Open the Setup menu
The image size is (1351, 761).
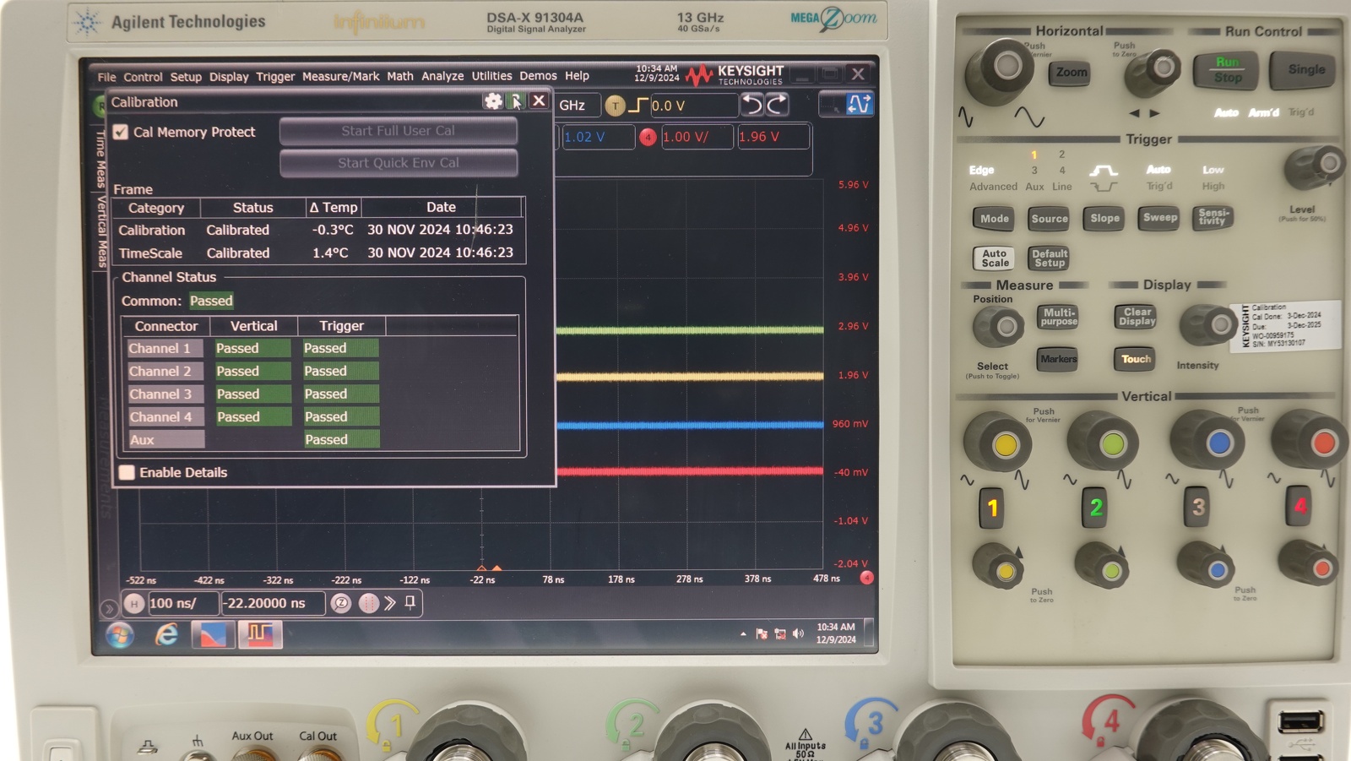click(186, 76)
